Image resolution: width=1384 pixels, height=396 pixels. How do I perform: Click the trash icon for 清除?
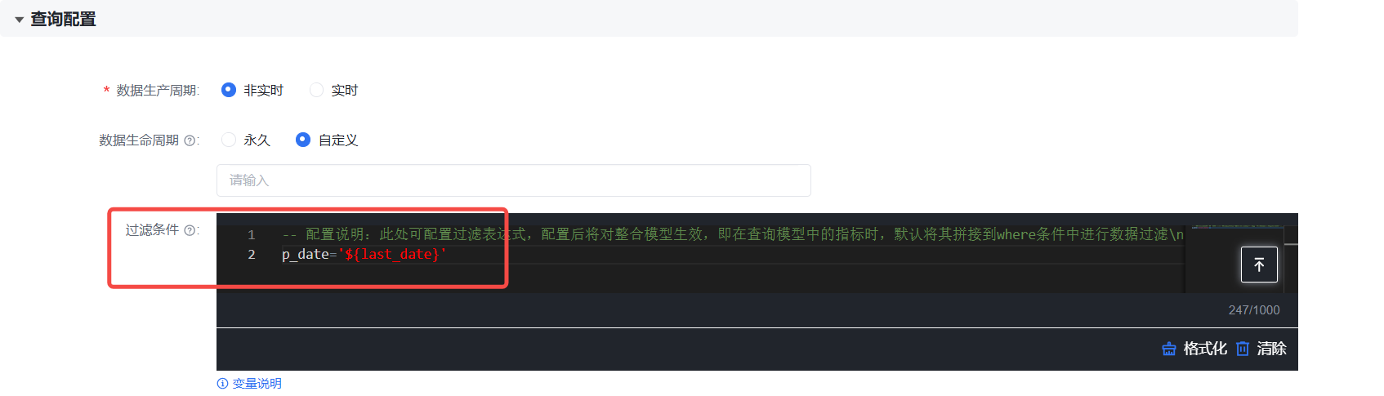[x=1243, y=349]
